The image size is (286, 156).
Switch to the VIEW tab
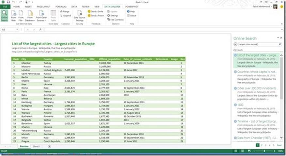[97, 7]
